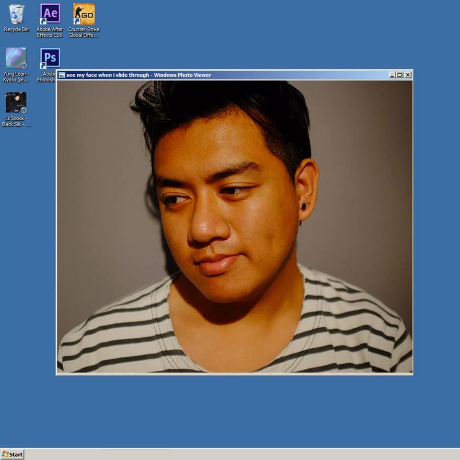Click the Windows logo on the Start button
460x460 pixels.
(5, 454)
